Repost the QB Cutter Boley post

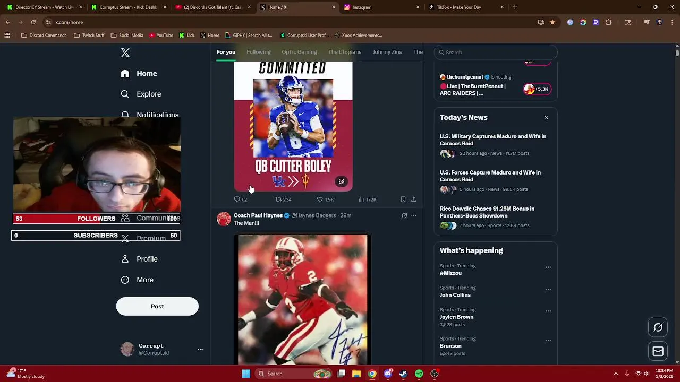click(x=283, y=199)
